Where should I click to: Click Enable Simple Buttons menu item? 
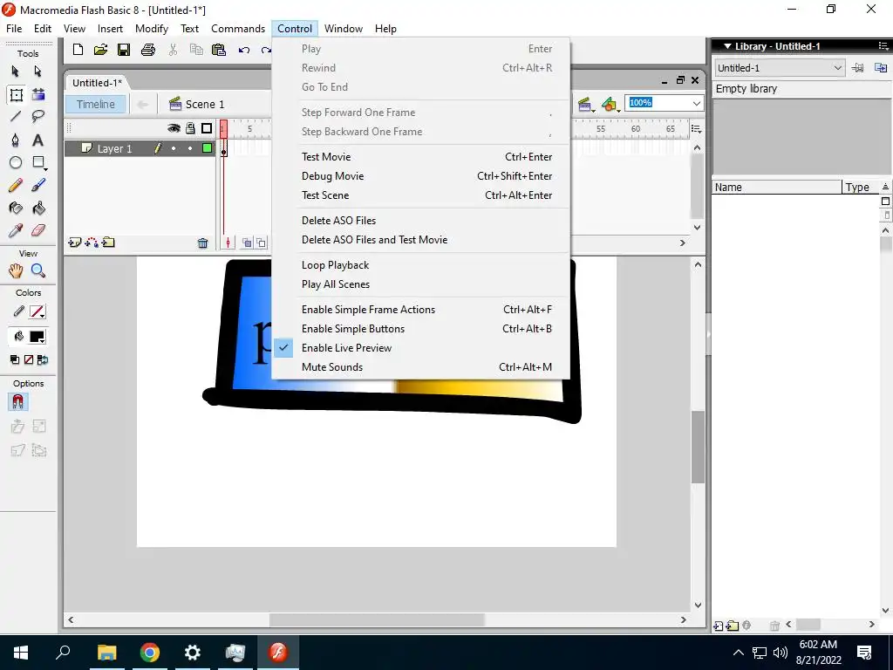(x=421, y=329)
